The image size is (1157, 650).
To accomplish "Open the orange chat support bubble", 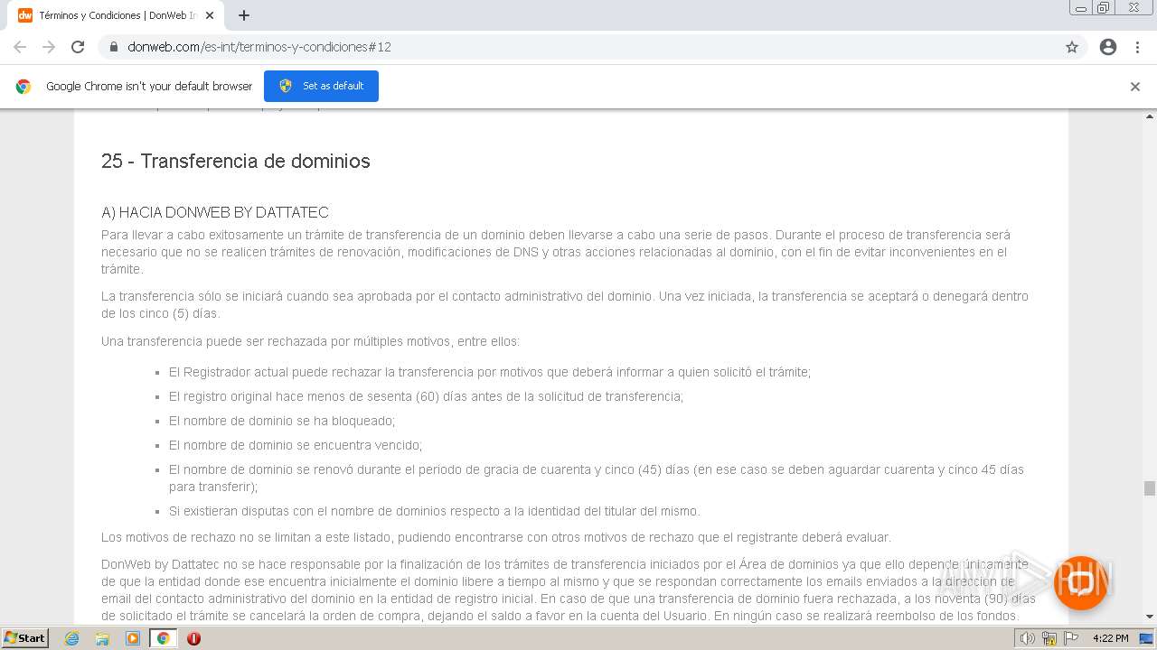I will point(1081,582).
